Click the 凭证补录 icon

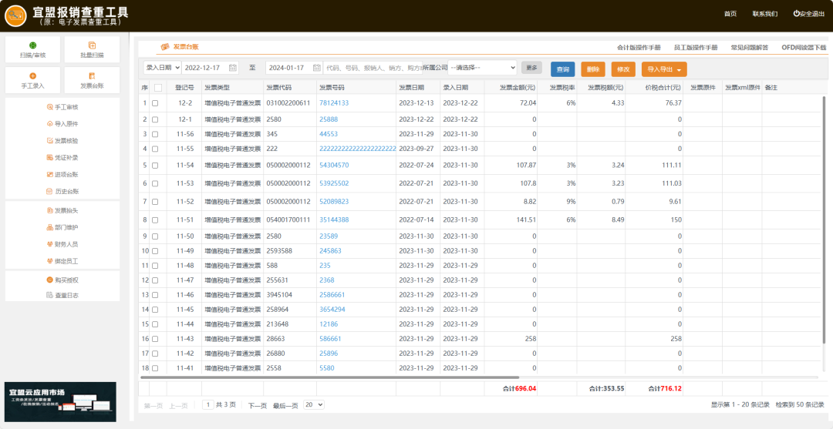(x=50, y=157)
